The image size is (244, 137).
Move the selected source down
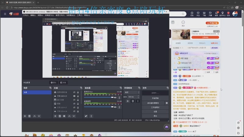[x=74, y=116]
